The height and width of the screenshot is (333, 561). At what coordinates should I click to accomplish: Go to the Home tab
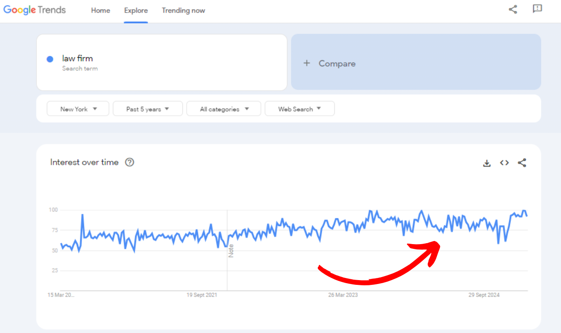100,10
